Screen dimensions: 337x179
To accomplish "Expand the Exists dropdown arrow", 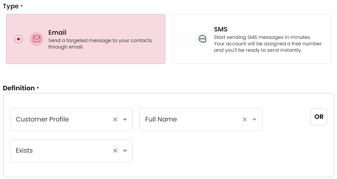I will point(125,151).
